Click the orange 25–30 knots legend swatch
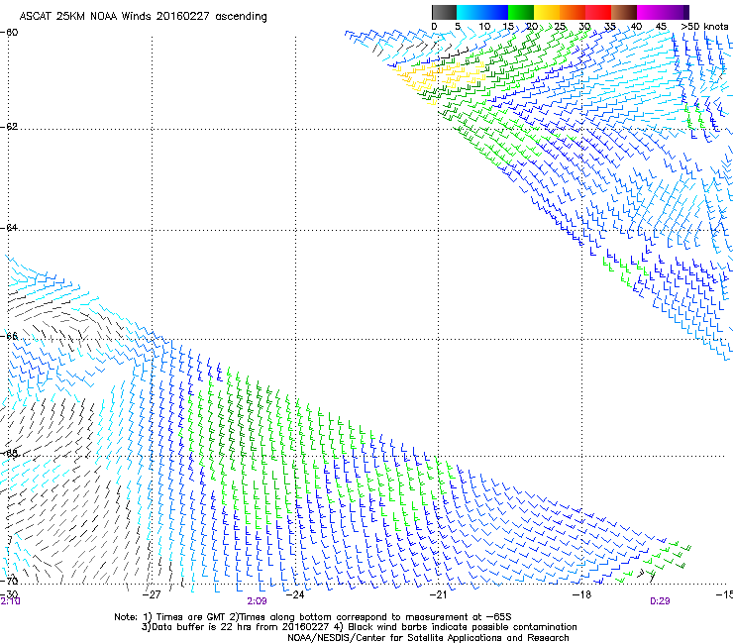 click(573, 12)
